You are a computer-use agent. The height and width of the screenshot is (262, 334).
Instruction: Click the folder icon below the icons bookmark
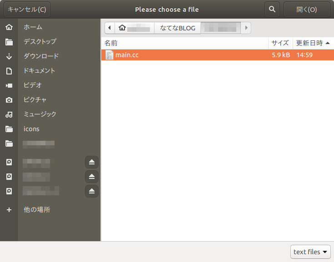coord(9,143)
